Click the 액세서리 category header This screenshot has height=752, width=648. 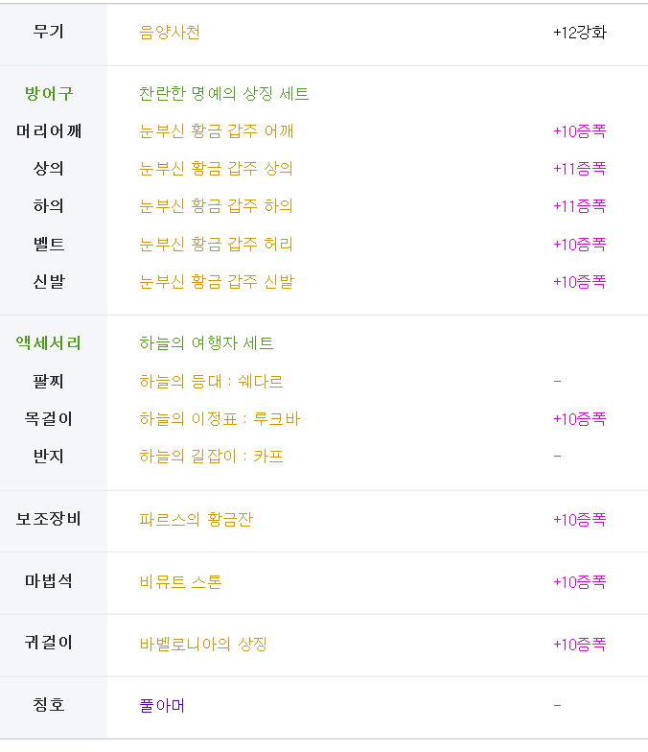point(48,343)
